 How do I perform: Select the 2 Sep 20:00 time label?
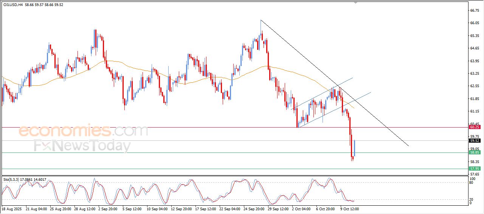click(x=109, y=208)
